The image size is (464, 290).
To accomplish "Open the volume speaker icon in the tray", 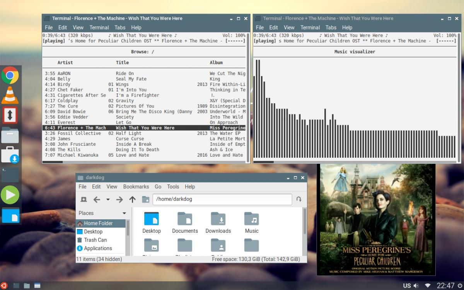I will [x=416, y=286].
